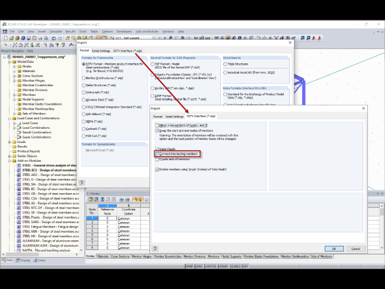Expand the Loads tree node
Viewport: 385px width, 289px height.
pyautogui.click(x=9, y=142)
